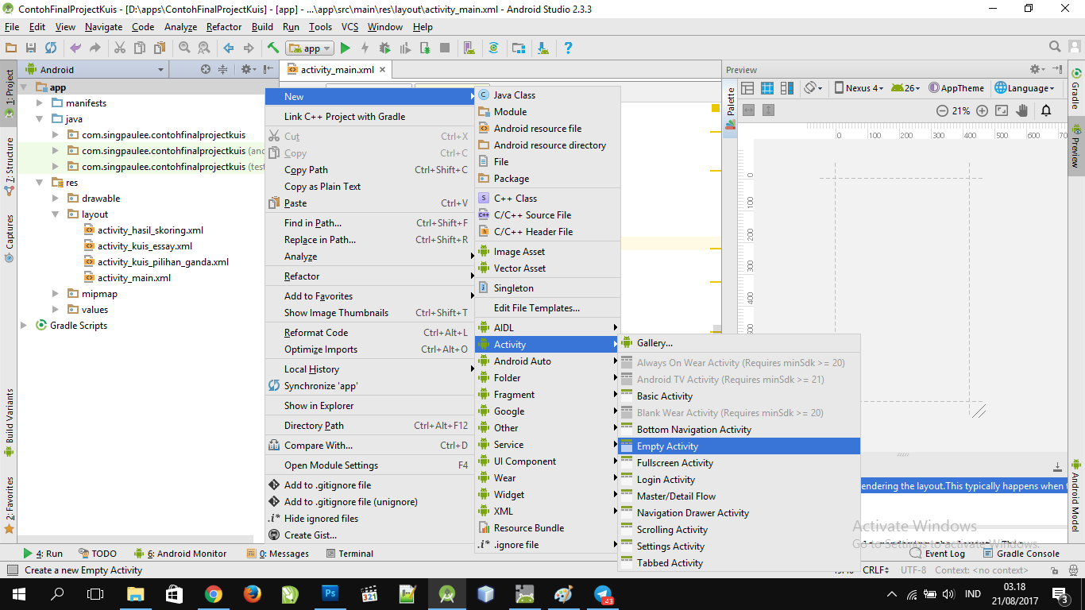Show Design and Blueprint views together

787,88
